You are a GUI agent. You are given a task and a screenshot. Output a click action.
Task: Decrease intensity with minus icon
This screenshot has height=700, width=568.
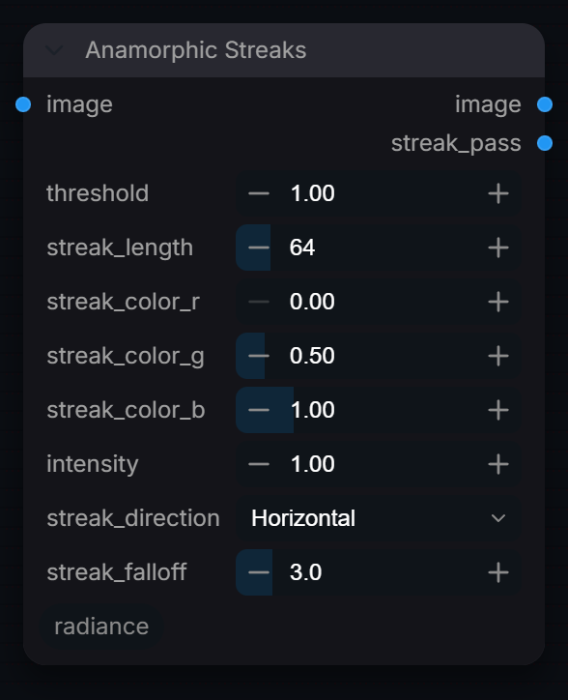tap(259, 464)
